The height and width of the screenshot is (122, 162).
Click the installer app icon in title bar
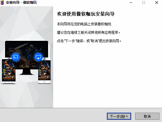click(x=2, y=3)
